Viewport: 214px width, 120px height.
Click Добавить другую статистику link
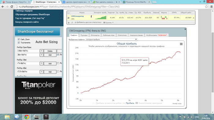click(x=89, y=23)
